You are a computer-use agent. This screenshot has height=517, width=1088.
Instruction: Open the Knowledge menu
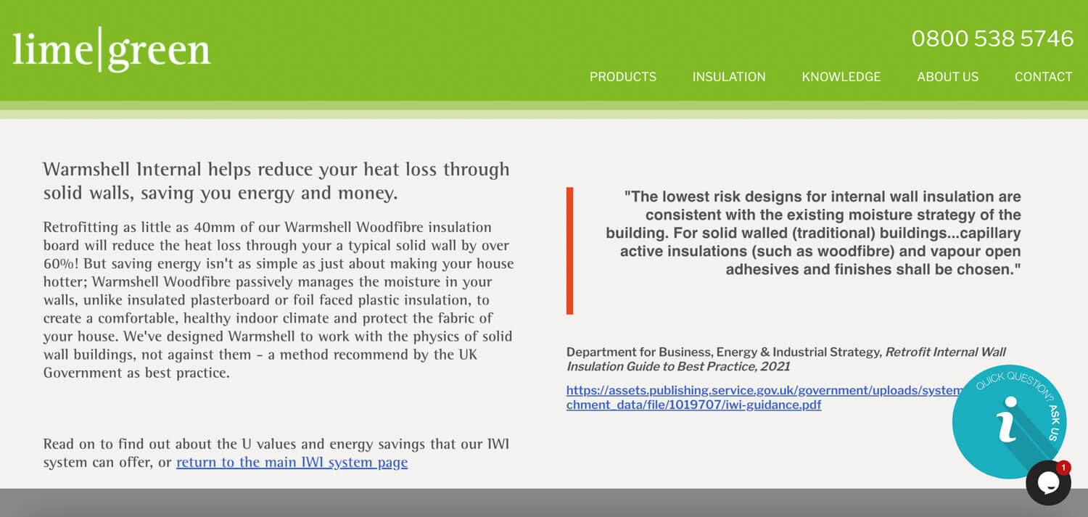[841, 77]
